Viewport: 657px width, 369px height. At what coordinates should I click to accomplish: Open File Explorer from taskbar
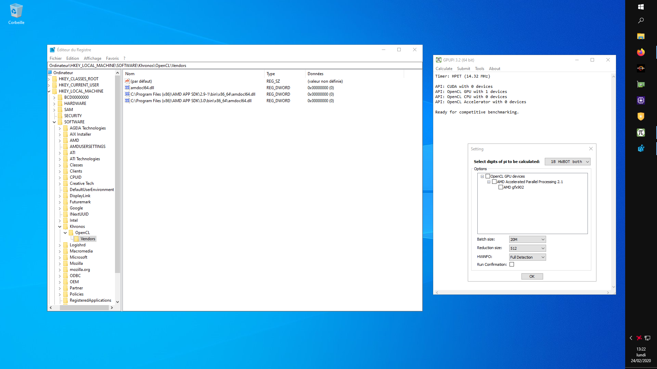[641, 36]
